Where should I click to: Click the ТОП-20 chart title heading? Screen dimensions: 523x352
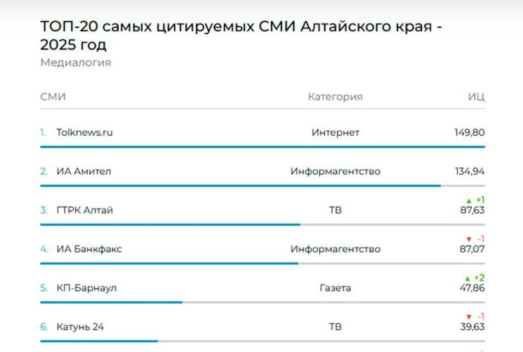pos(241,35)
